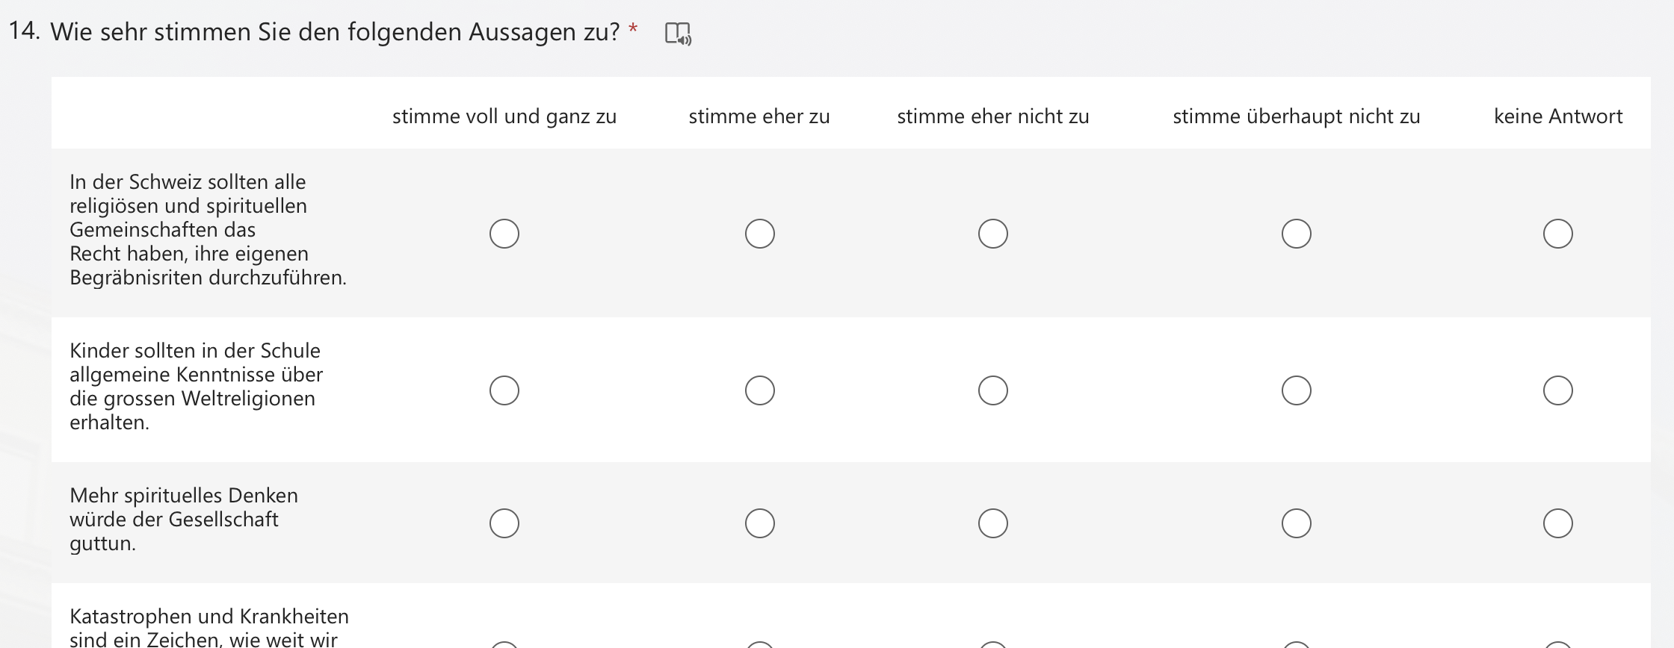Select 'stimme eher zu' for Begräbnisriten statement
1674x648 pixels.
[x=760, y=234]
